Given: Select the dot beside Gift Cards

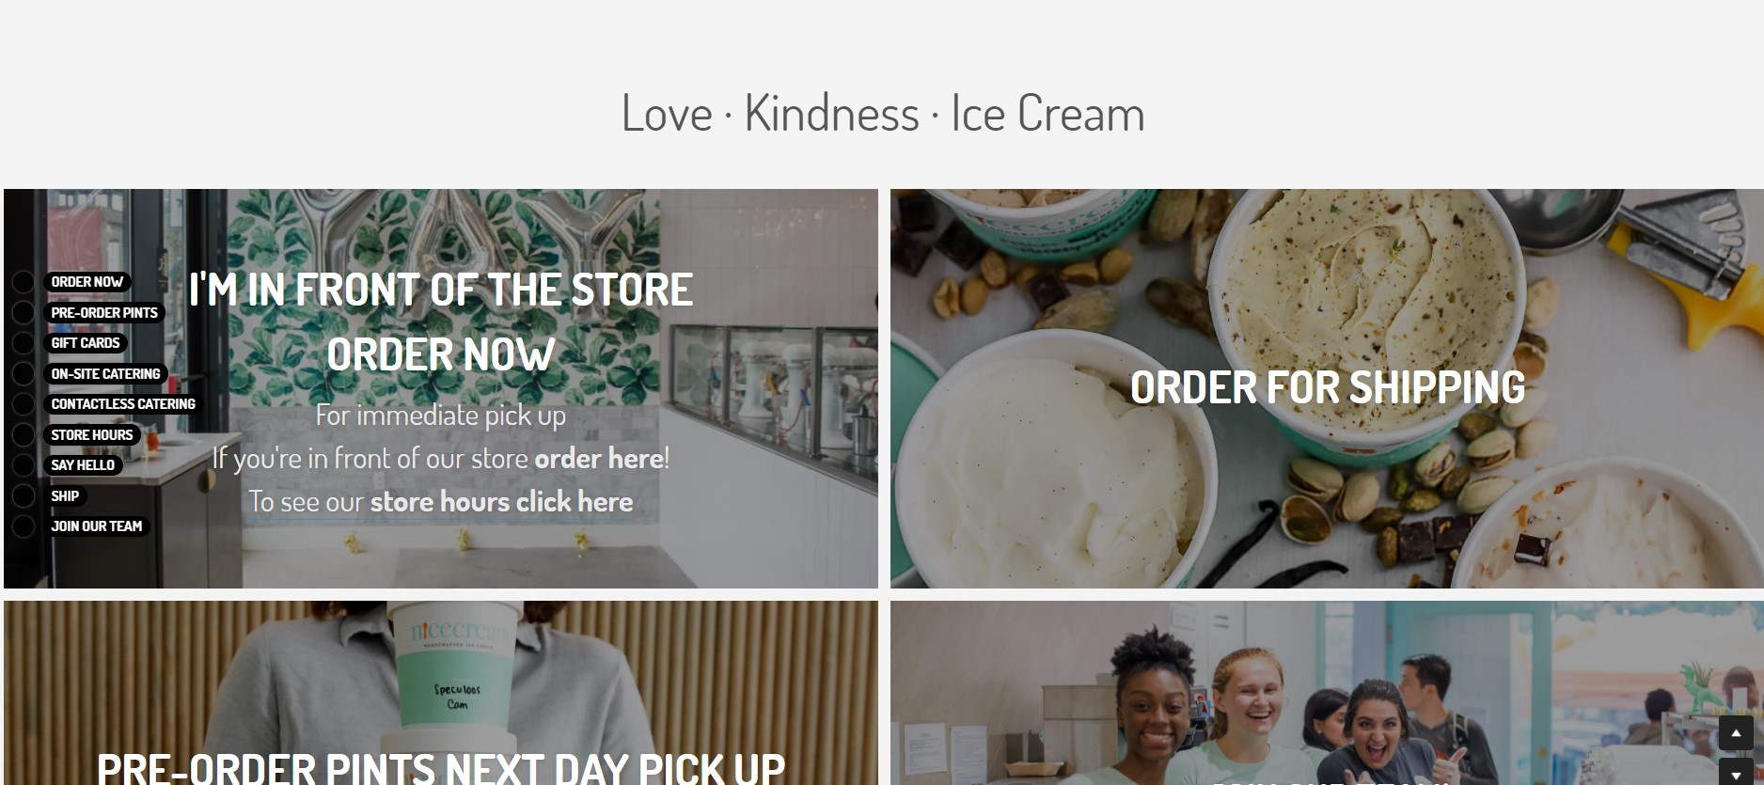Looking at the screenshot, I should coord(24,343).
